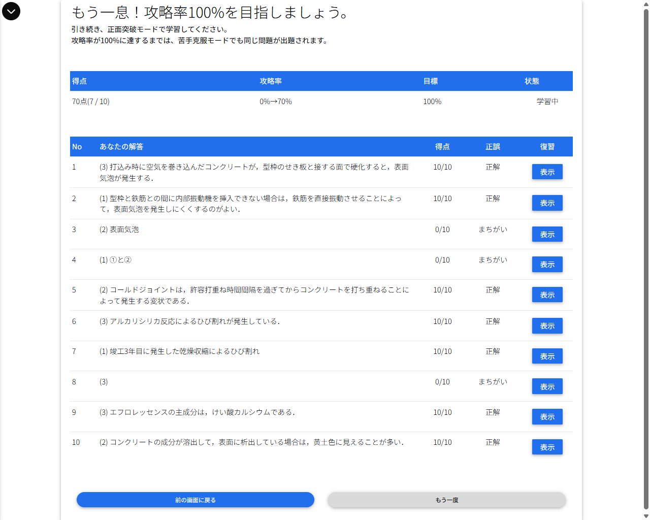Open 表示 review for question 4
Viewport: 650px width, 520px height.
[547, 264]
